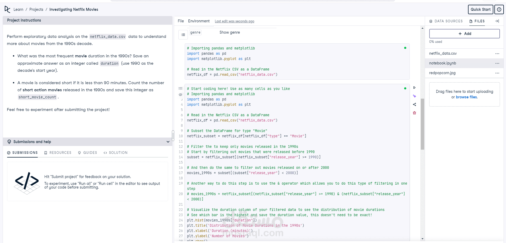This screenshot has height=243, width=506.
Task: Open options menu for netflix_data.csv
Action: click(497, 54)
